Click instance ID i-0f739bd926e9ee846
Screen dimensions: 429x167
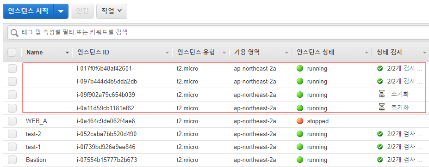pos(106,147)
